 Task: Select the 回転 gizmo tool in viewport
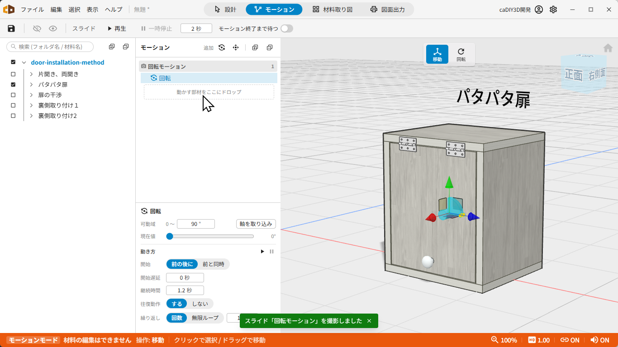461,54
